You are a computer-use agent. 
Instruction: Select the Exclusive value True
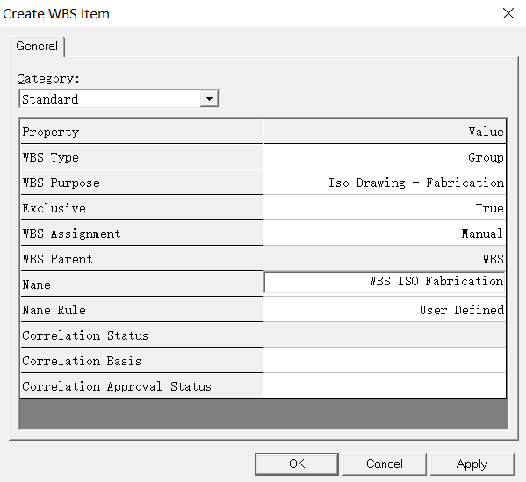click(x=385, y=208)
